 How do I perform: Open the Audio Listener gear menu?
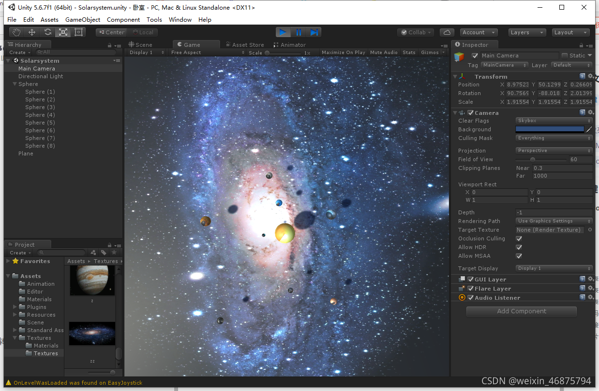(x=590, y=297)
